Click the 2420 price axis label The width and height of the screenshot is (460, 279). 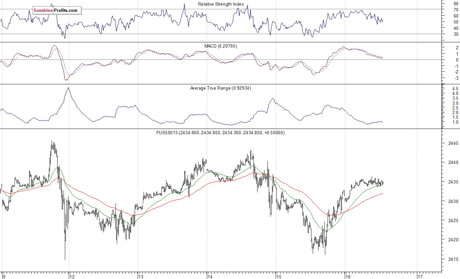[x=453, y=240]
